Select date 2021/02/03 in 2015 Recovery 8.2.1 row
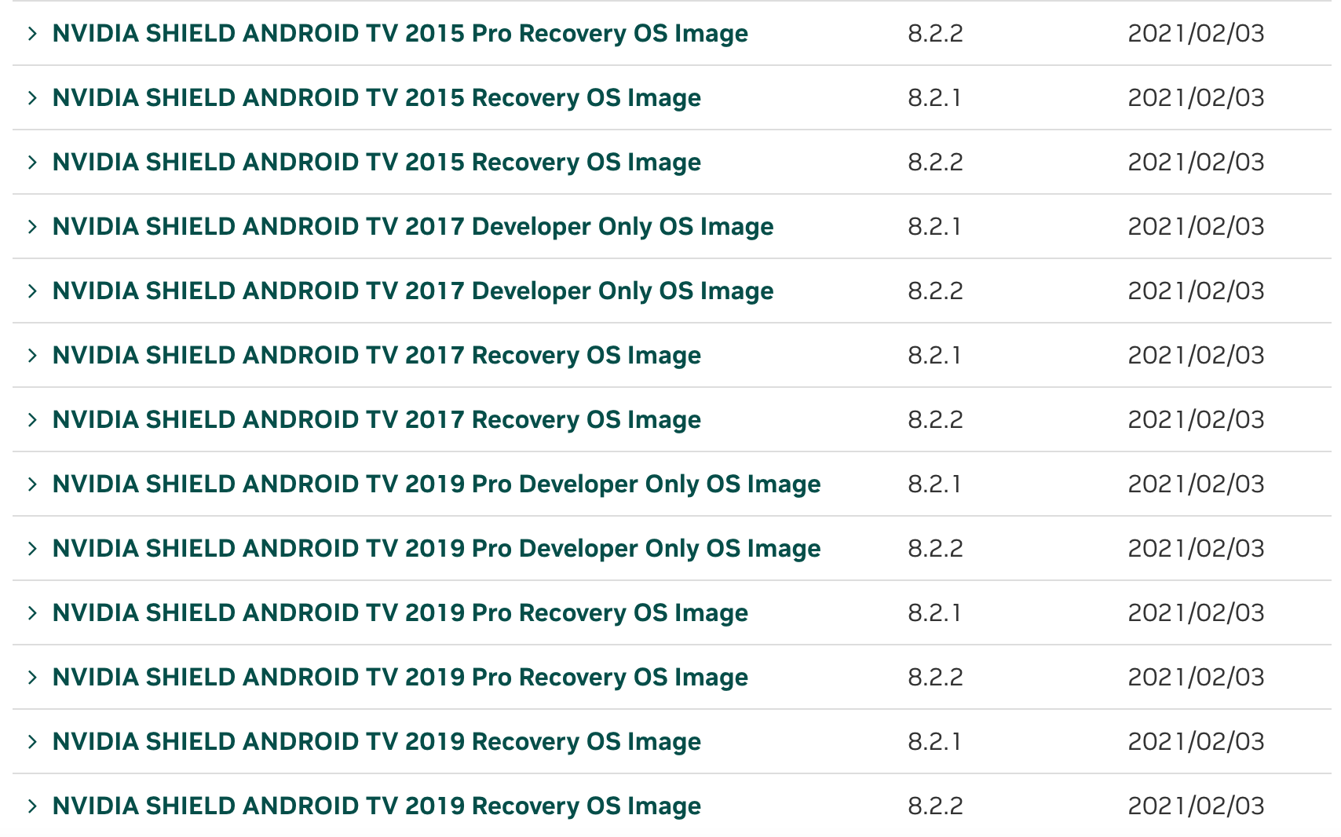The height and width of the screenshot is (837, 1341). click(x=1197, y=97)
